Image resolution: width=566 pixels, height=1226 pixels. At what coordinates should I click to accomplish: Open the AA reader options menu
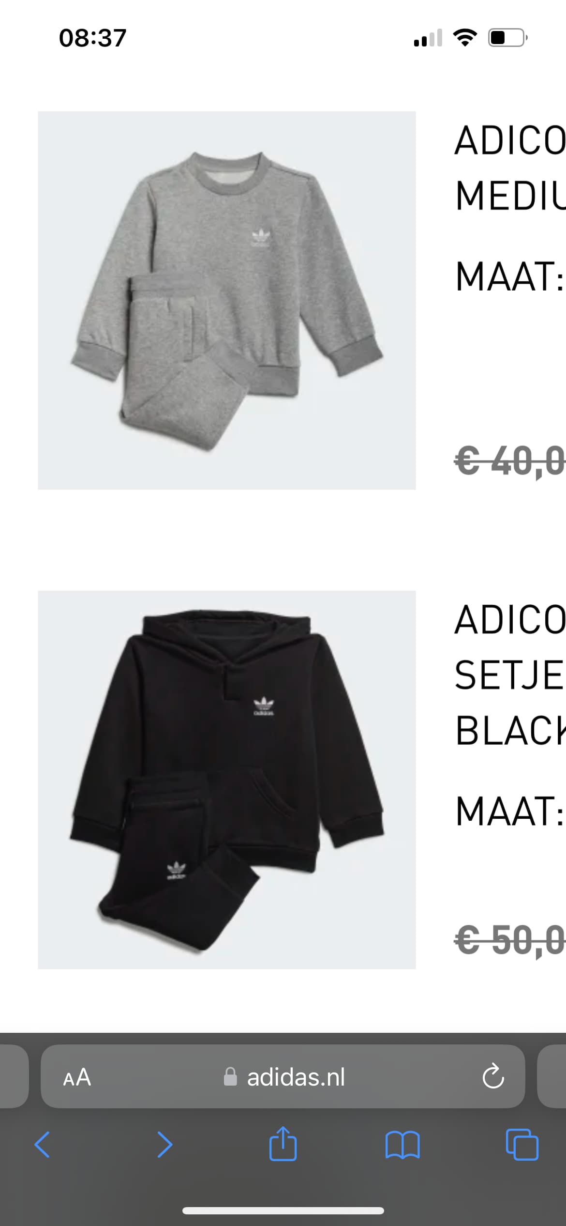click(77, 1077)
